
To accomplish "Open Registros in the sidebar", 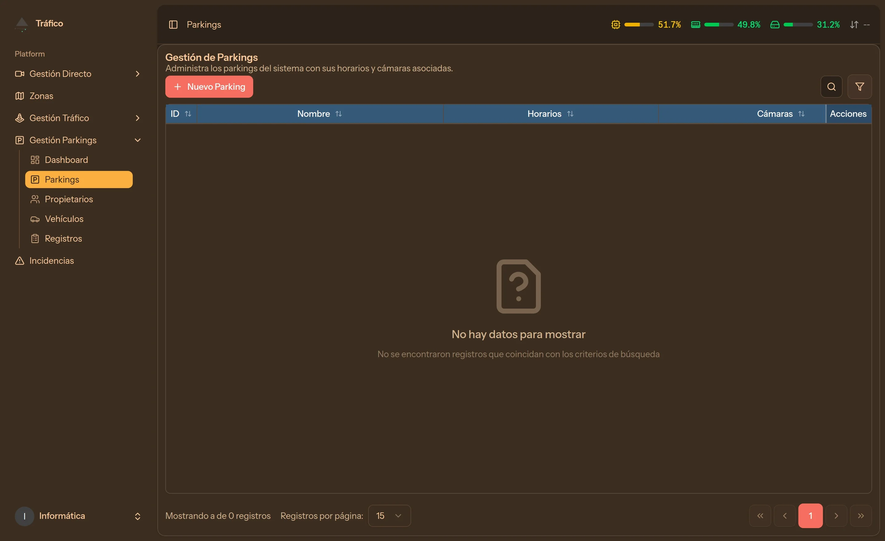I will pyautogui.click(x=79, y=239).
